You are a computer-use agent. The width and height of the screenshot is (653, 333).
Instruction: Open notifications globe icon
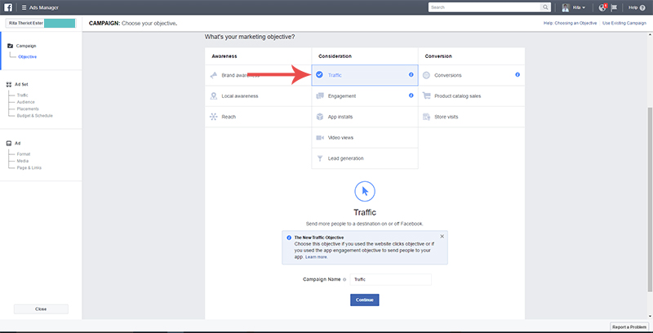(602, 7)
